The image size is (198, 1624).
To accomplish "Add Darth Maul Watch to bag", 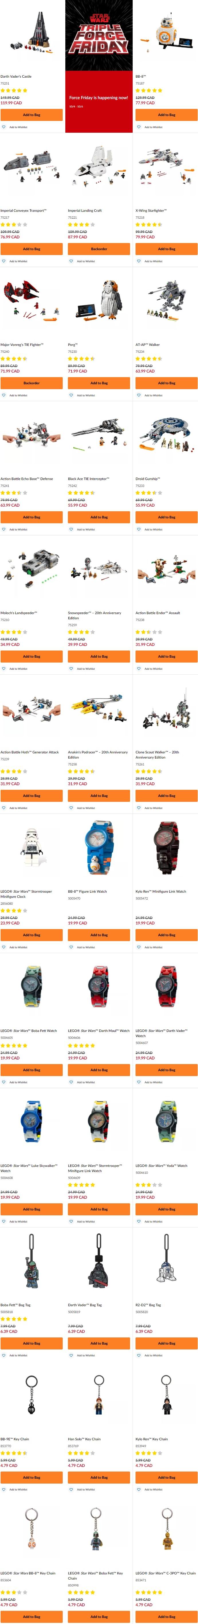I will click(99, 1070).
